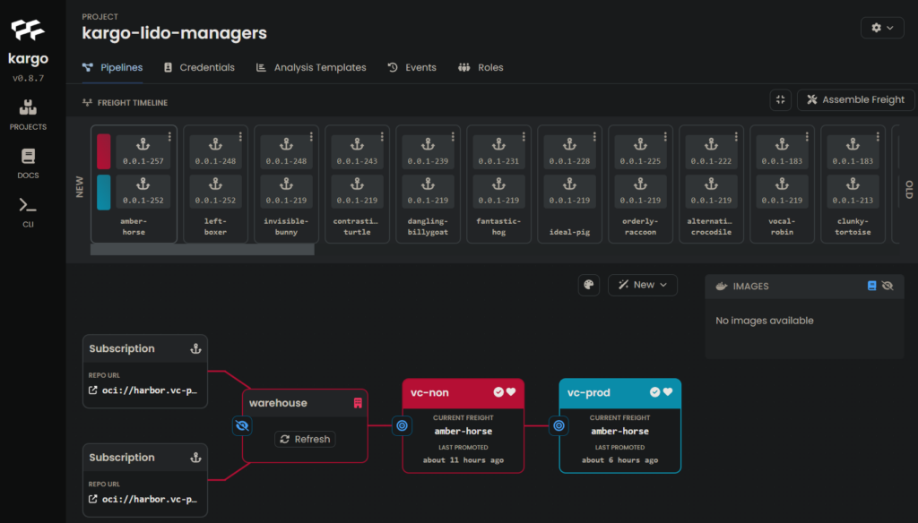918x523 pixels.
Task: Click the red vc-non color swatch
Action: pyautogui.click(x=104, y=151)
